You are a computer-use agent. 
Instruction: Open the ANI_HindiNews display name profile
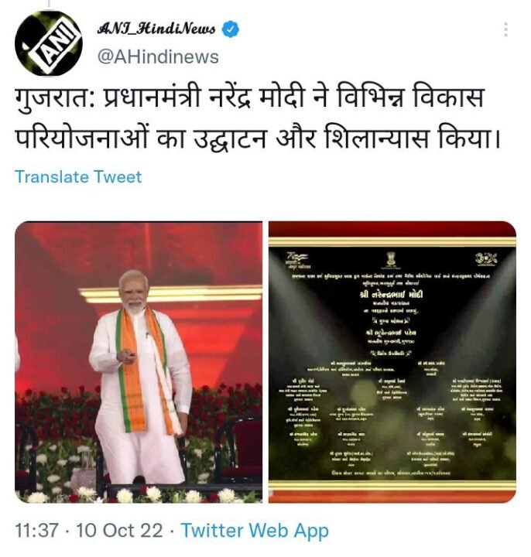point(156,29)
